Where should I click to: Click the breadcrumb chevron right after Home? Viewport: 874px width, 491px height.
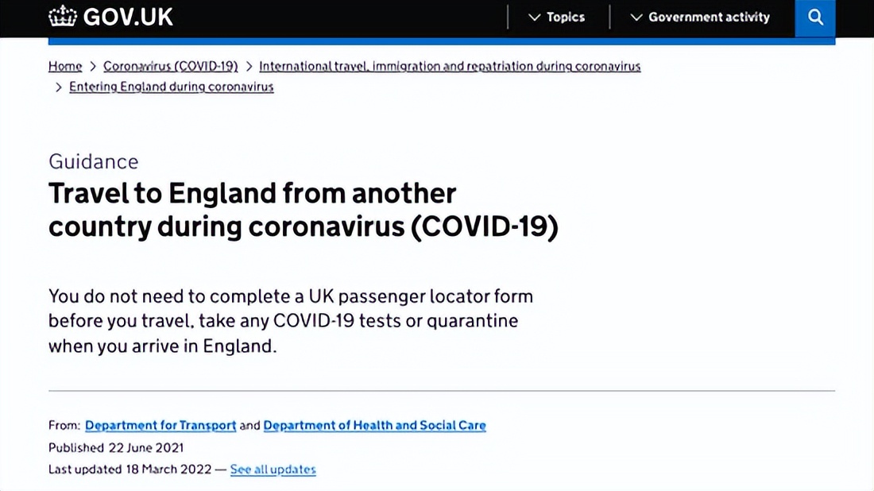[x=93, y=67]
